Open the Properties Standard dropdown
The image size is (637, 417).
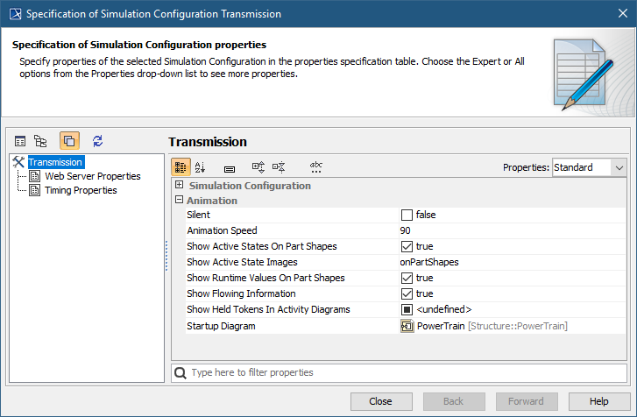tap(589, 167)
